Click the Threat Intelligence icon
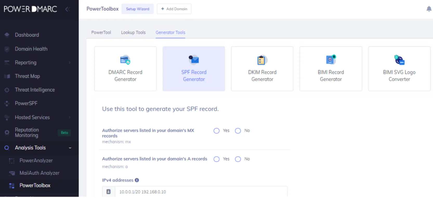The image size is (433, 198). (7, 90)
